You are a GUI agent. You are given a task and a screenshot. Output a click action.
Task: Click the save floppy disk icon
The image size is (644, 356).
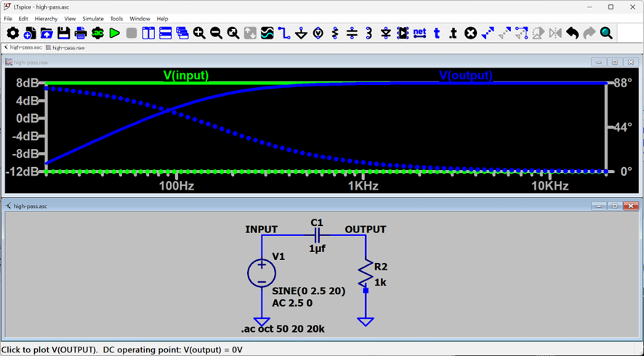[64, 33]
